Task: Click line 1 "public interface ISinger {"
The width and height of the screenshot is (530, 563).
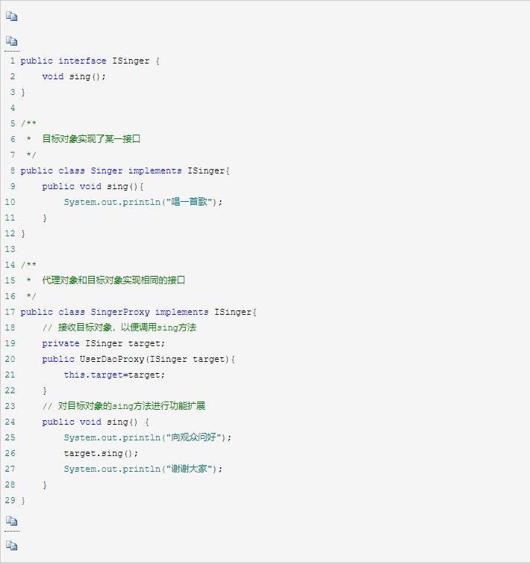Action: tap(90, 61)
